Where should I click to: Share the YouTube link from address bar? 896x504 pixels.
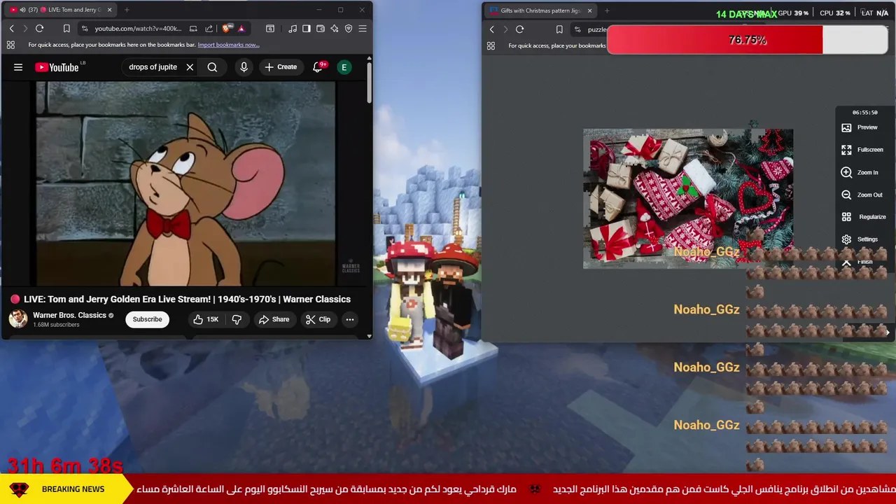click(x=209, y=29)
